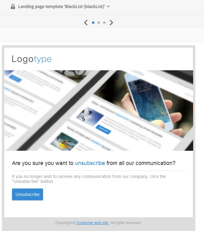Select the third page indicator dot
This screenshot has width=204, height=234.
(104, 23)
